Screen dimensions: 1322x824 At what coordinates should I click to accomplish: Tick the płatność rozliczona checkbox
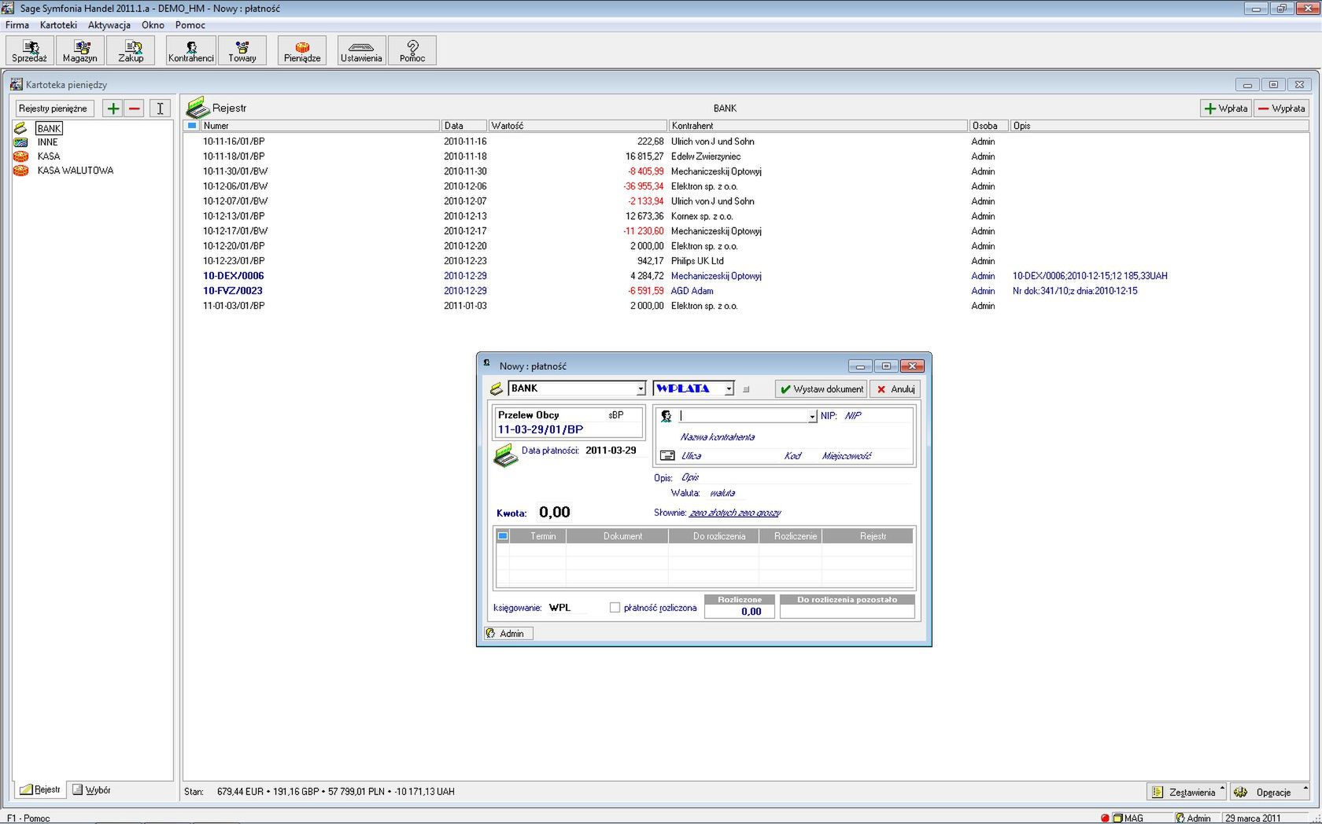615,608
